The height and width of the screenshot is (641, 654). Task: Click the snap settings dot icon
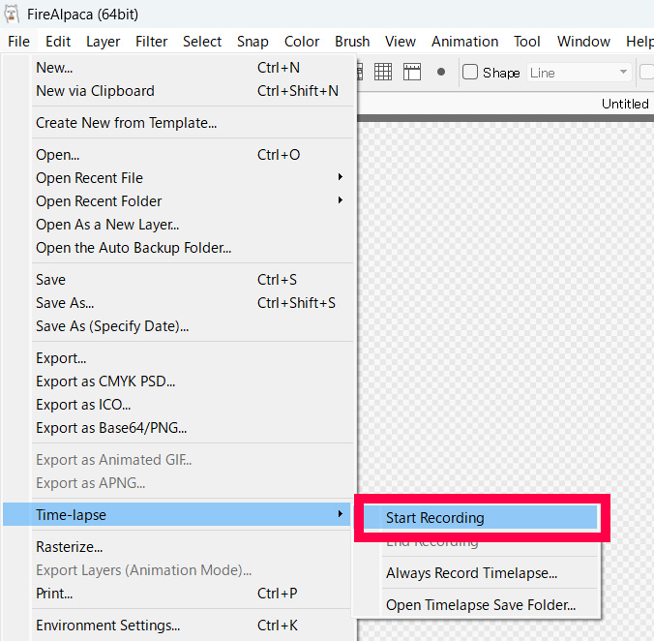point(441,72)
